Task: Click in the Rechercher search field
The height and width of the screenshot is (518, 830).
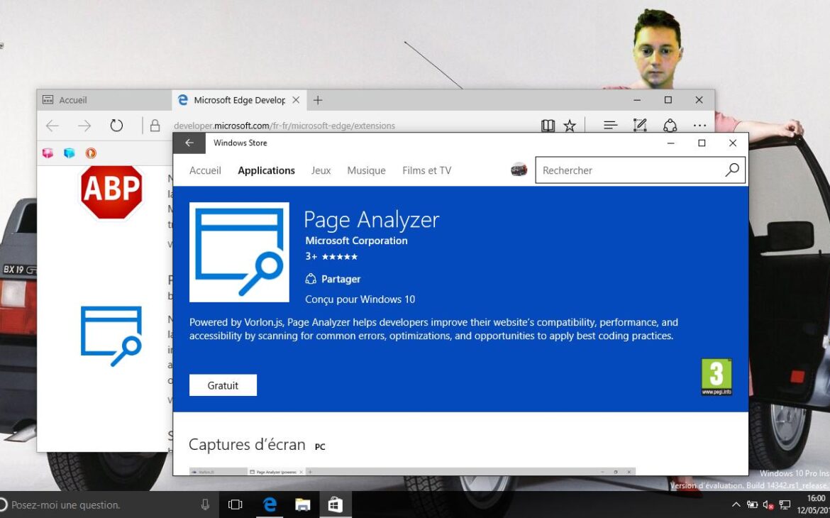Action: [624, 170]
